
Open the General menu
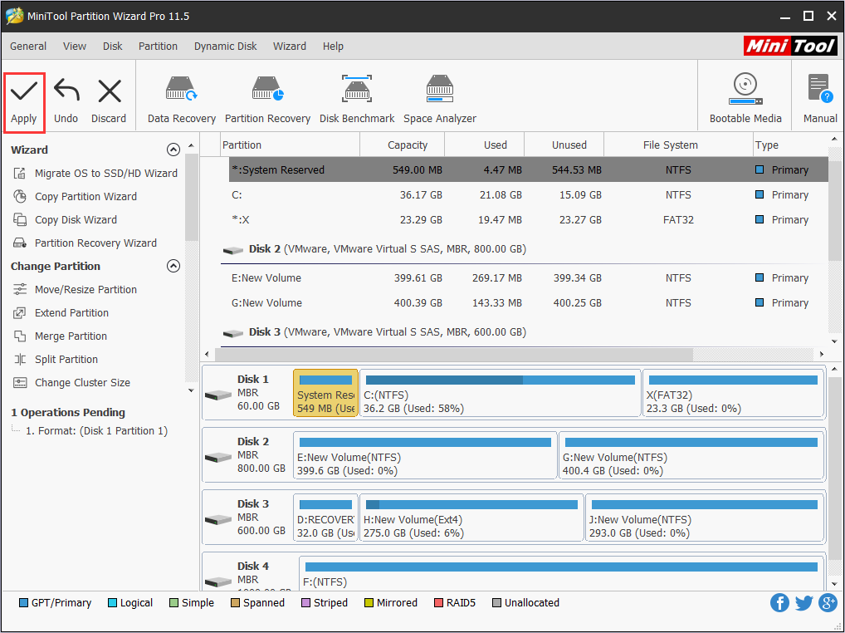click(x=28, y=47)
